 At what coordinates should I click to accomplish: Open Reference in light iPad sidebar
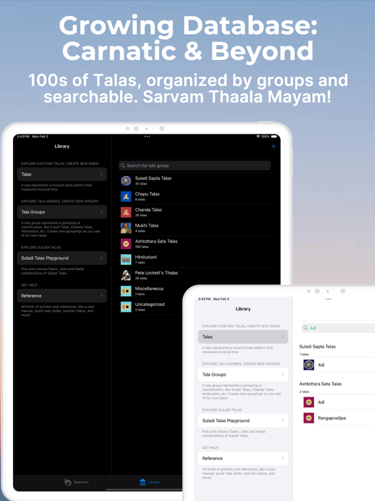[243, 458]
